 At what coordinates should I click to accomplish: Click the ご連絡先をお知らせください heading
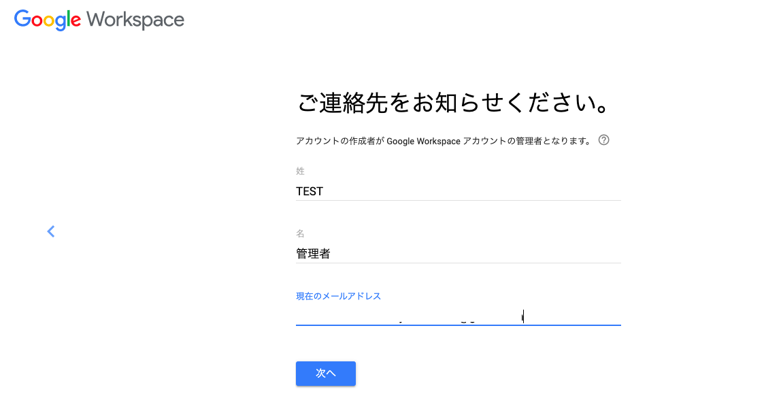(452, 103)
